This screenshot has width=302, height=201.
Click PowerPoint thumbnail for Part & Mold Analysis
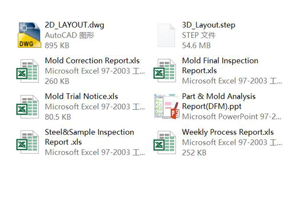166,106
